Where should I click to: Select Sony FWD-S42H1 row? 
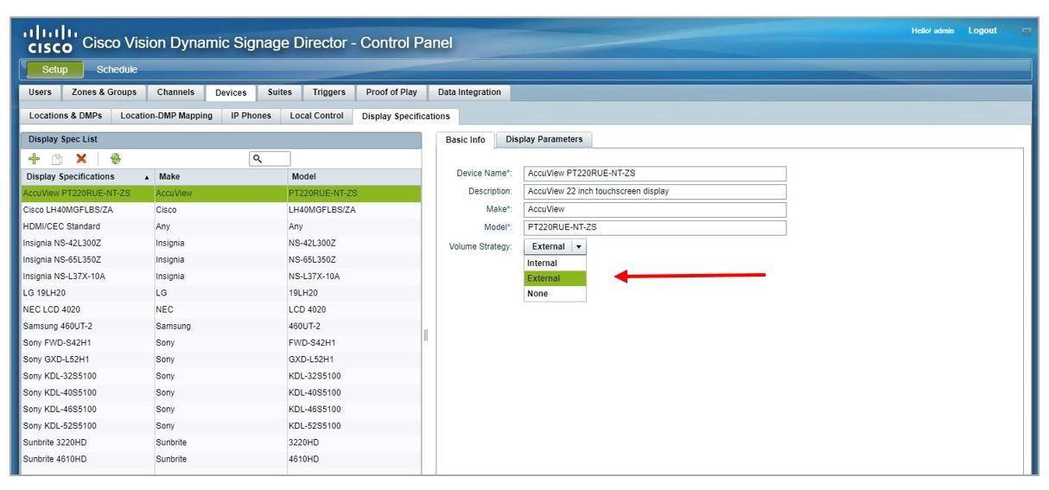pos(221,343)
